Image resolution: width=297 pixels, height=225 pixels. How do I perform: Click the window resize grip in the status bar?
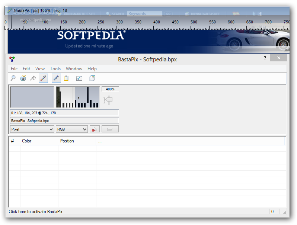(284, 212)
